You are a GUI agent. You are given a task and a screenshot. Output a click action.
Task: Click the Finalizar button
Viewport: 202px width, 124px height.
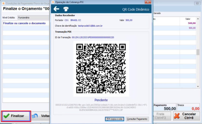tap(16, 116)
